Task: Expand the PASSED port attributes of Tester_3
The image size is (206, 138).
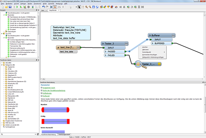Action: (x=106, y=52)
